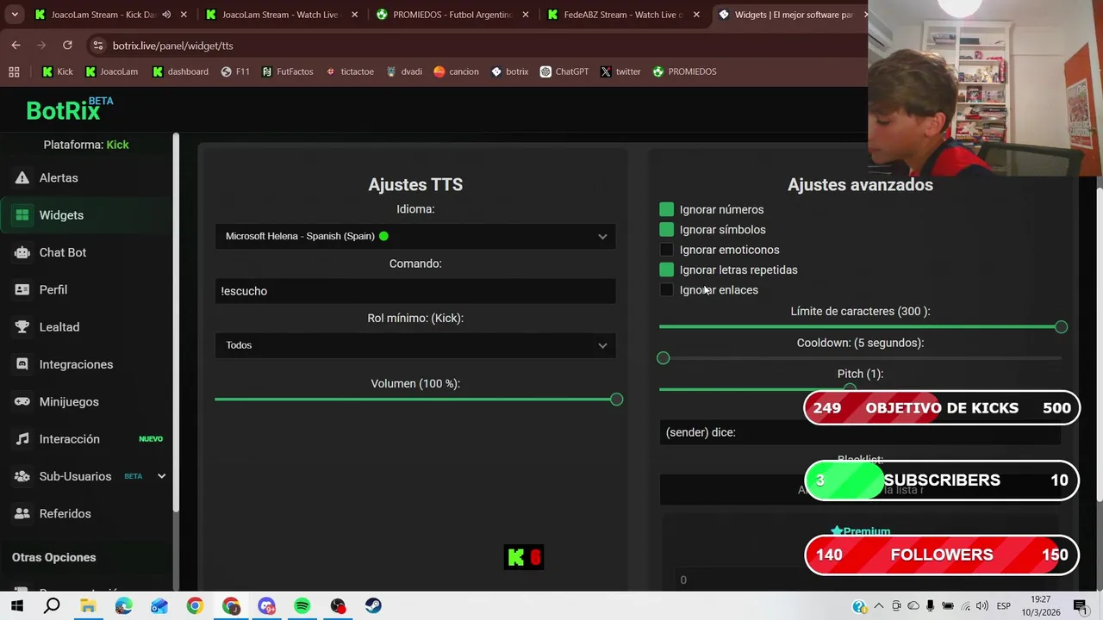Mute the first tab's audio icon
The width and height of the screenshot is (1103, 620).
tap(166, 15)
